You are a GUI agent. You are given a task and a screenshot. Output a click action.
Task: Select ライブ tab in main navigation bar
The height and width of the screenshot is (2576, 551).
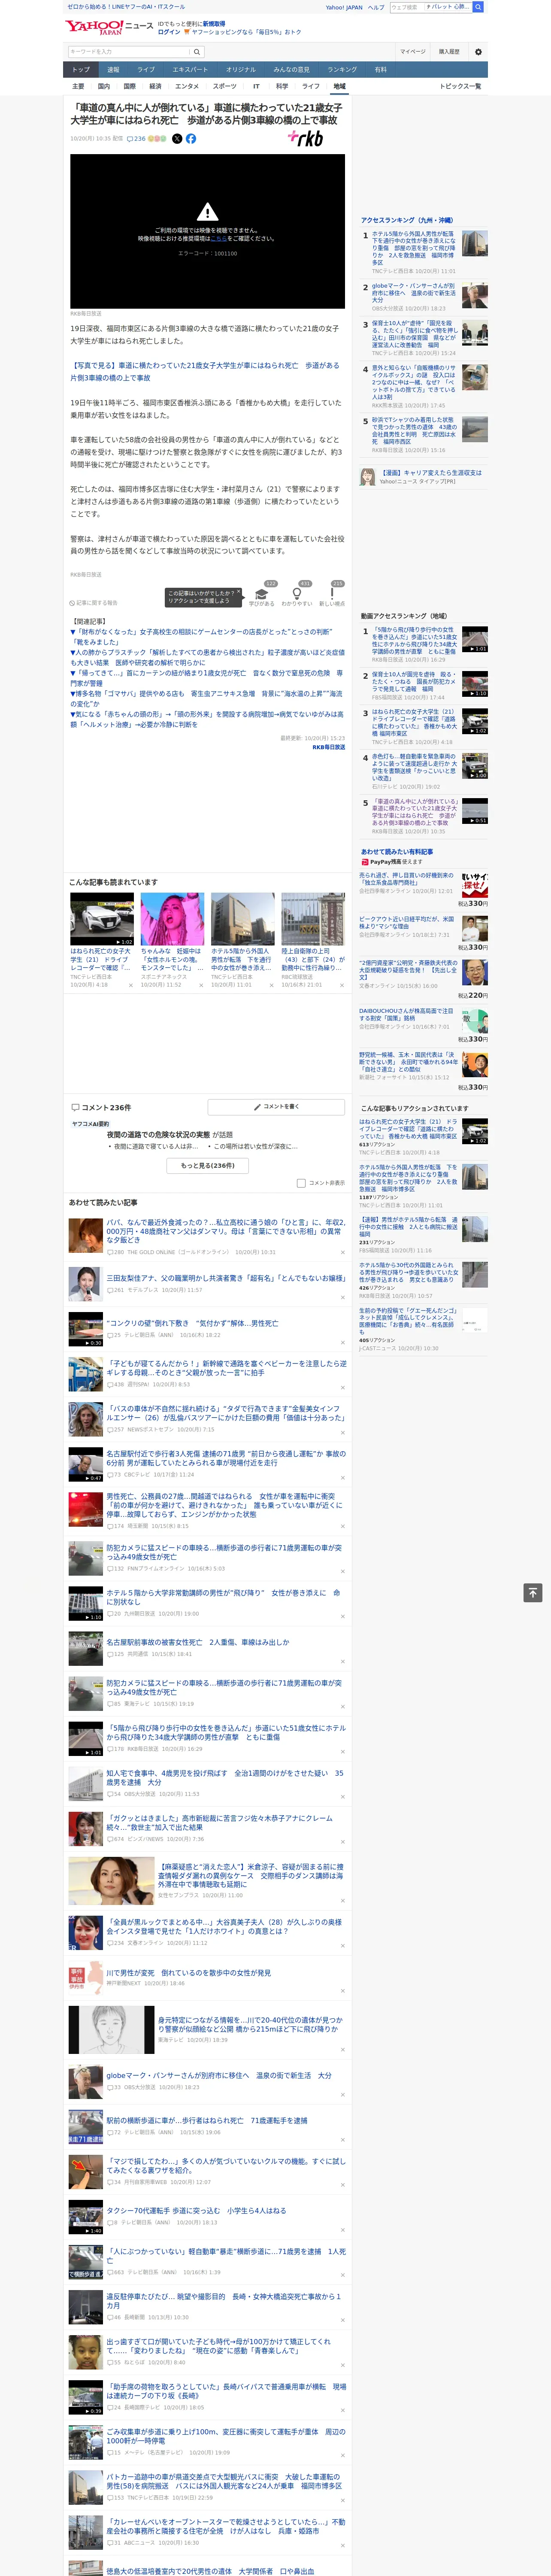tap(146, 70)
